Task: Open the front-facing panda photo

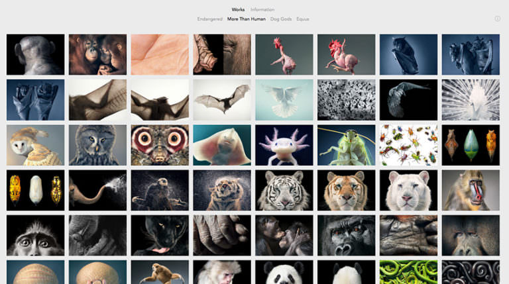Action: click(x=284, y=272)
